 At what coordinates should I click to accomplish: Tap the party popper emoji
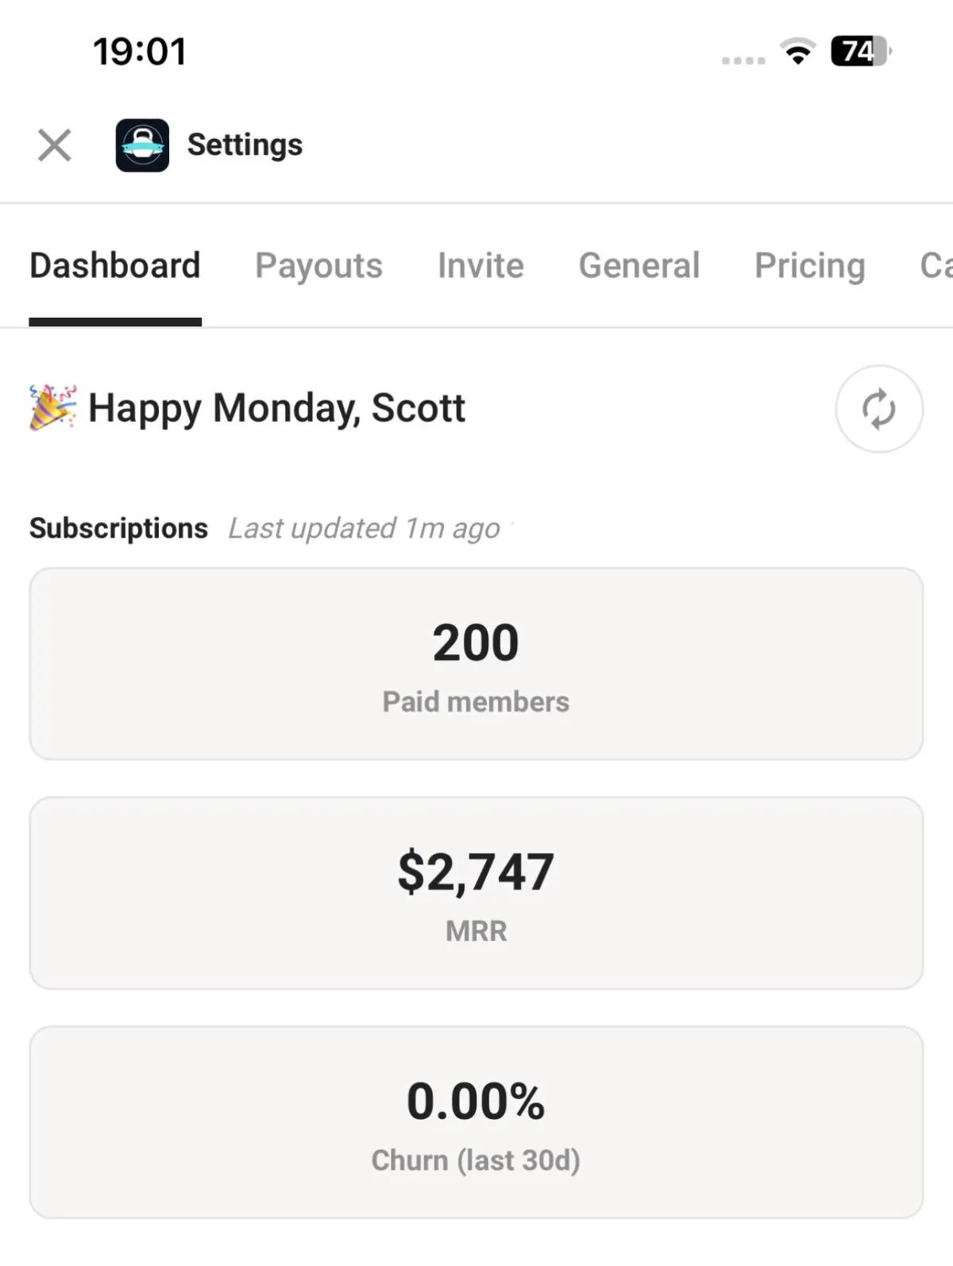[x=53, y=407]
